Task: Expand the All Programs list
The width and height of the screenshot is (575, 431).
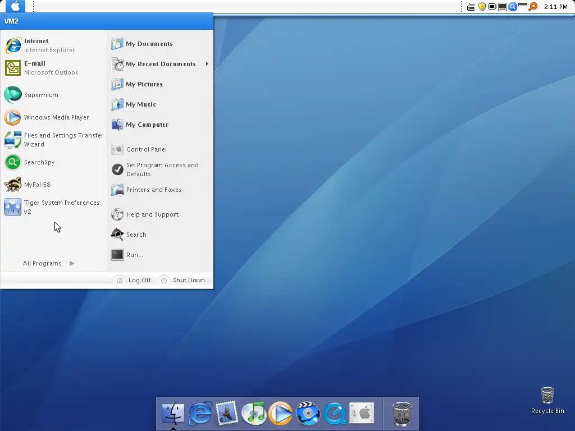Action: tap(48, 263)
